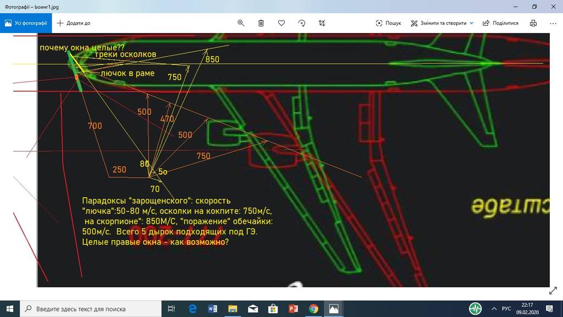
Task: Open Word from the taskbar
Action: click(212, 309)
